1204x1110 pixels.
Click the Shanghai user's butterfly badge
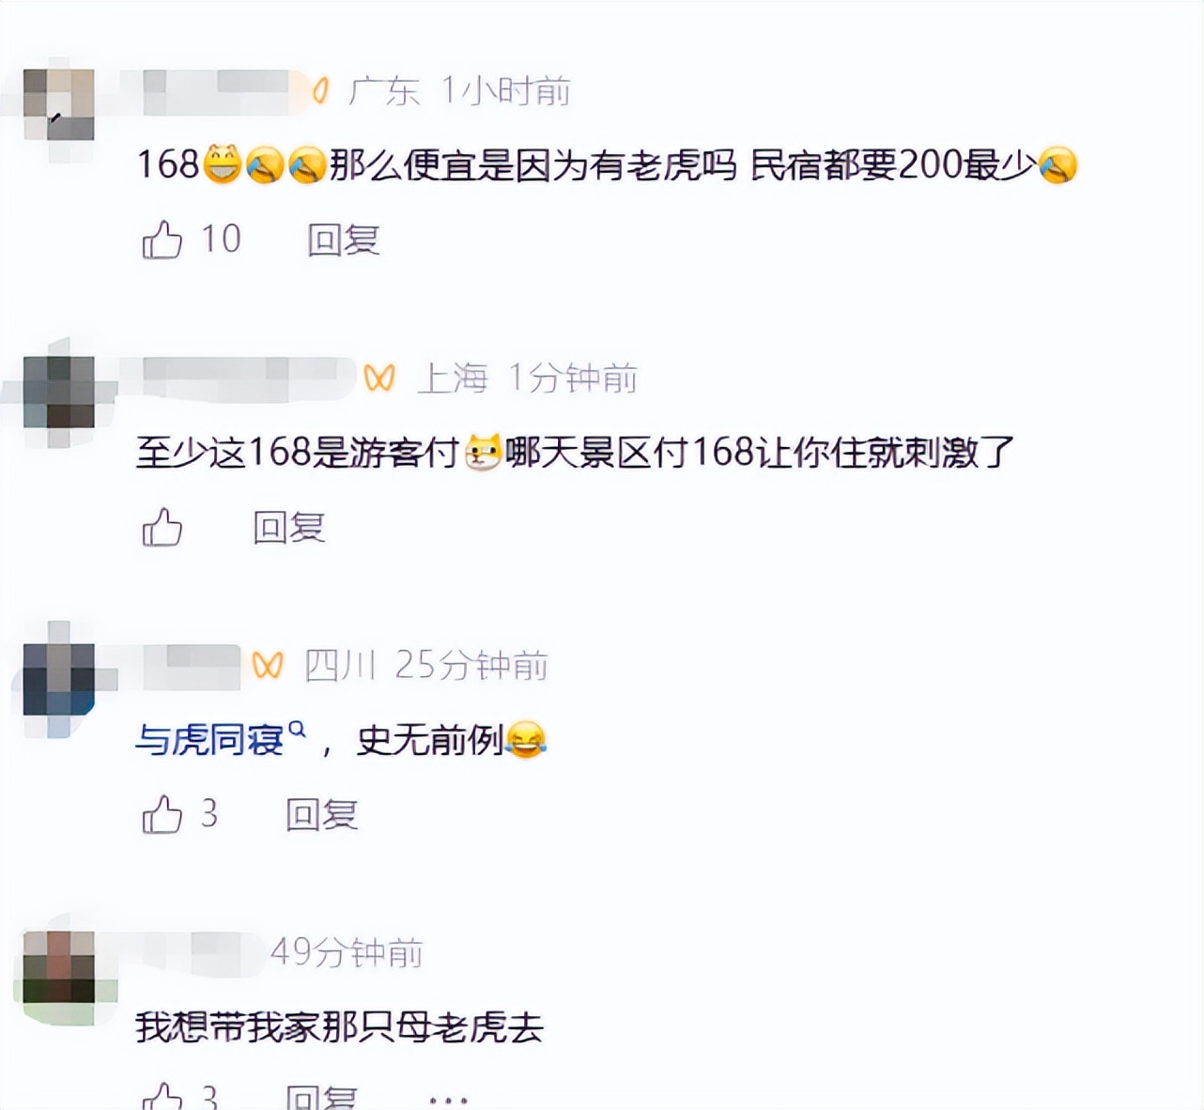[x=379, y=378]
